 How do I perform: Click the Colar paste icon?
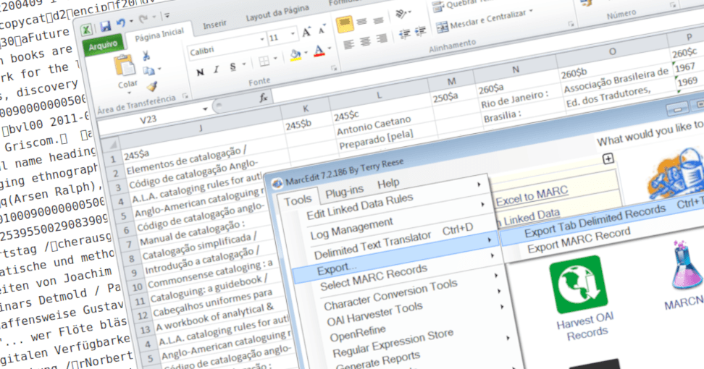point(125,68)
